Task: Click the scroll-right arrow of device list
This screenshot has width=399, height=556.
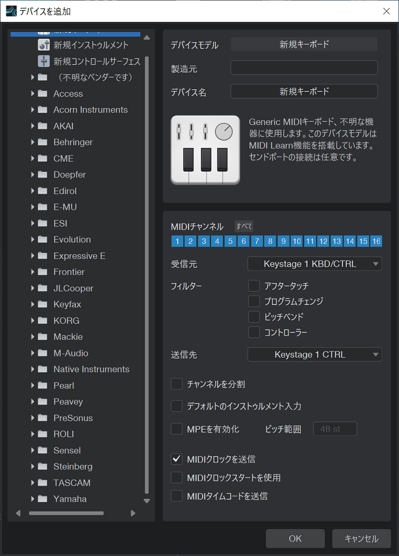Action: click(133, 513)
